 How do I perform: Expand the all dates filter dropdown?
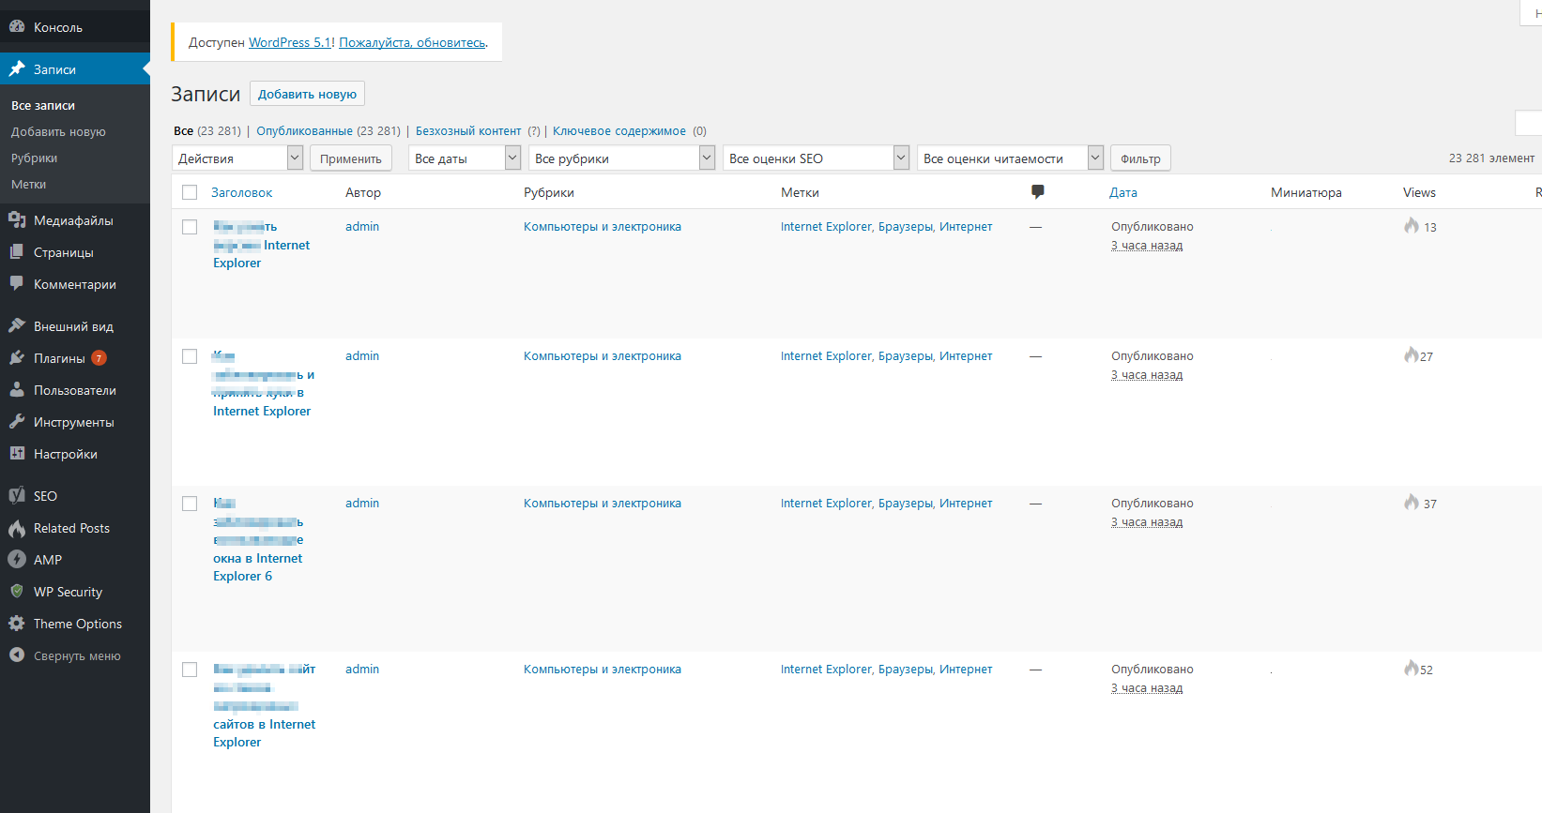[x=466, y=158]
